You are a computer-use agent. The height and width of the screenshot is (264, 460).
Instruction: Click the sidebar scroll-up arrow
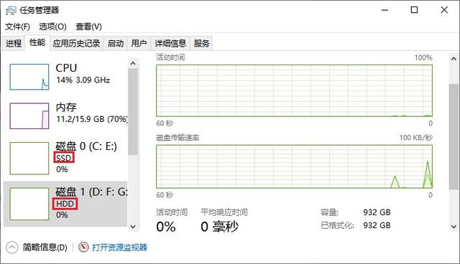[133, 64]
